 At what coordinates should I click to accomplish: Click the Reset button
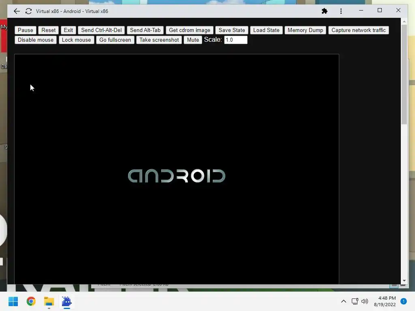tap(49, 30)
